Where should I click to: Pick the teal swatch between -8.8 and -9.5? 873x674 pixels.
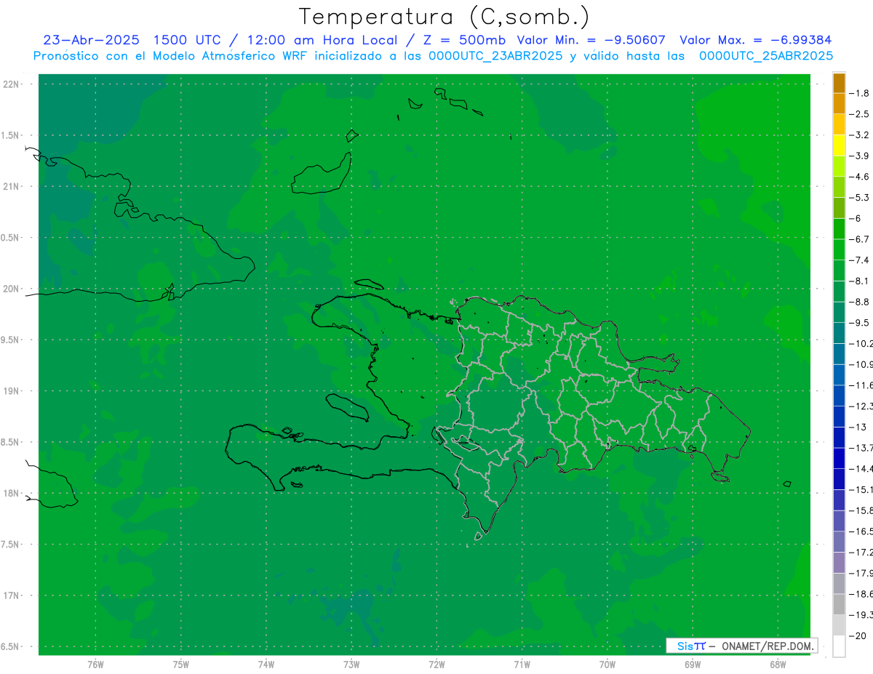(x=839, y=312)
